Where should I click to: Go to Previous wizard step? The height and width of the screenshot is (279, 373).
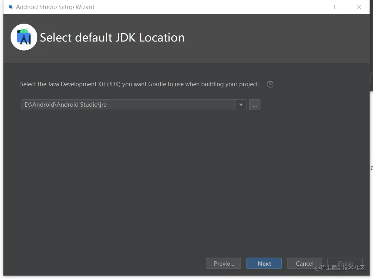click(x=223, y=263)
